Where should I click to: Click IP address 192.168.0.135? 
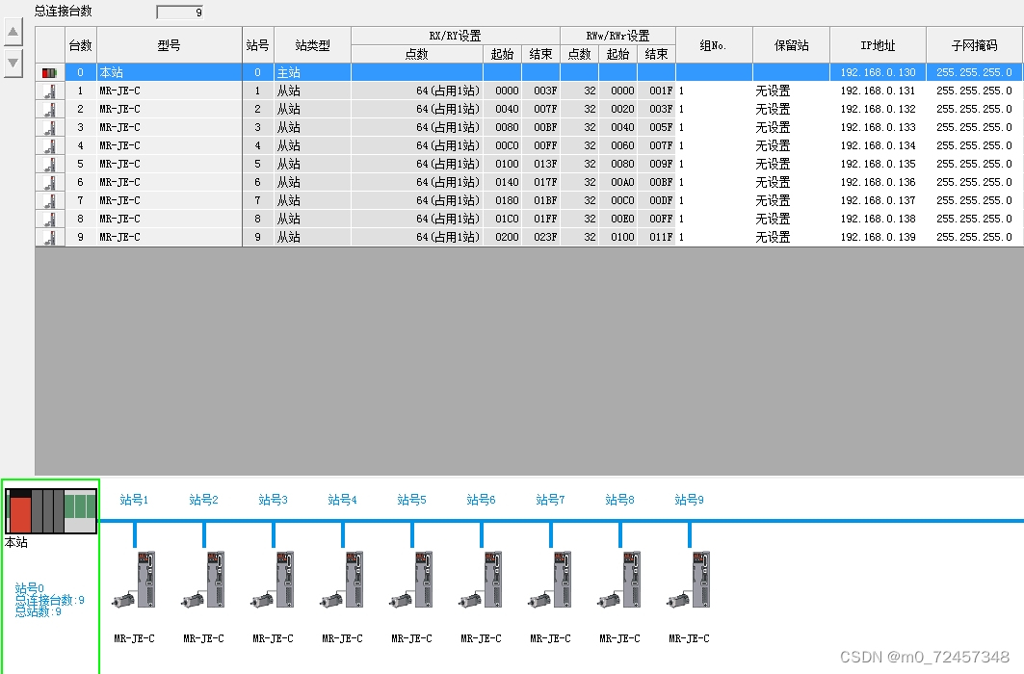pos(878,164)
